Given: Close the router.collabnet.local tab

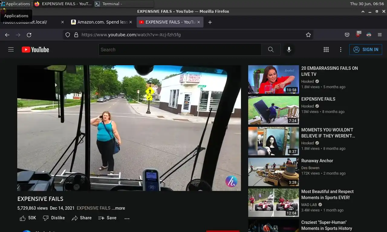Looking at the screenshot, I should coord(63,22).
